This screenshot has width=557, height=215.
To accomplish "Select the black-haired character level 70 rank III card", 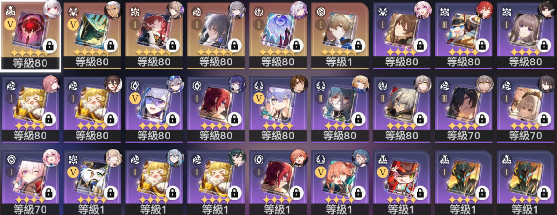I will pos(464,109).
